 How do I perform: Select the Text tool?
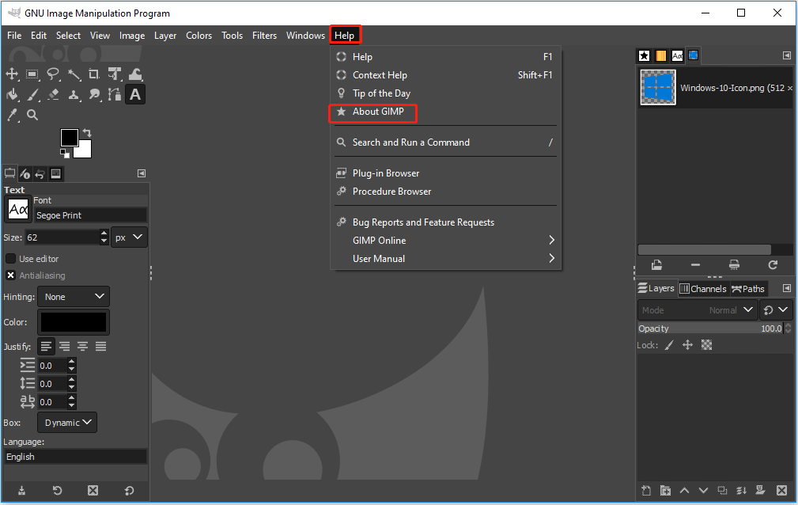point(135,95)
